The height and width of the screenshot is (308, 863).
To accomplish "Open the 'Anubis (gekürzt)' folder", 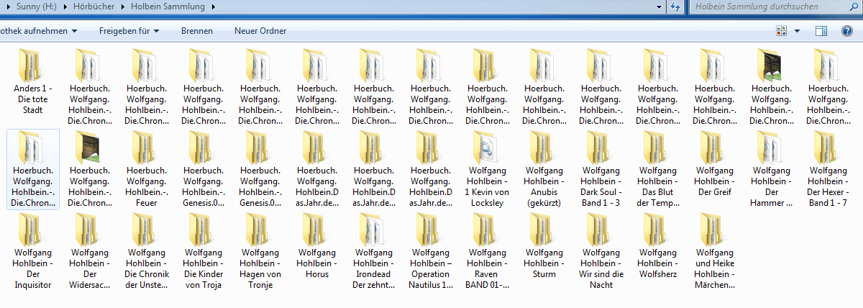I will [544, 170].
